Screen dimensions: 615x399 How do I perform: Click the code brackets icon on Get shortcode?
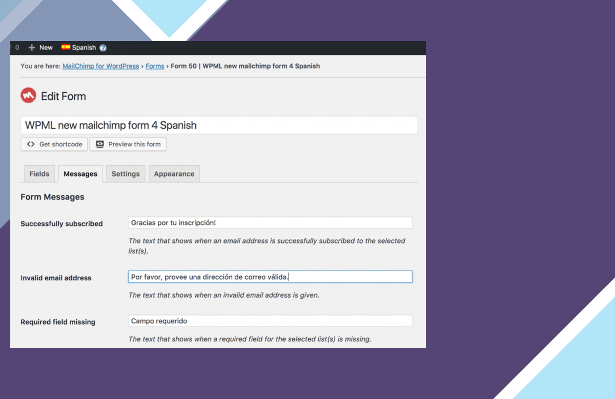31,144
